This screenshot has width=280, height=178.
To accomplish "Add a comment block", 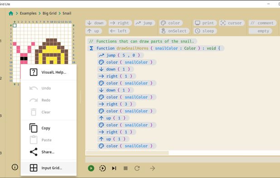I will pos(262,23).
